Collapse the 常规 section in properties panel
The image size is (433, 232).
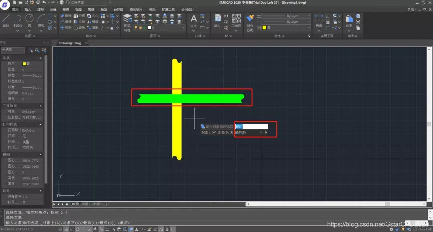40,58
